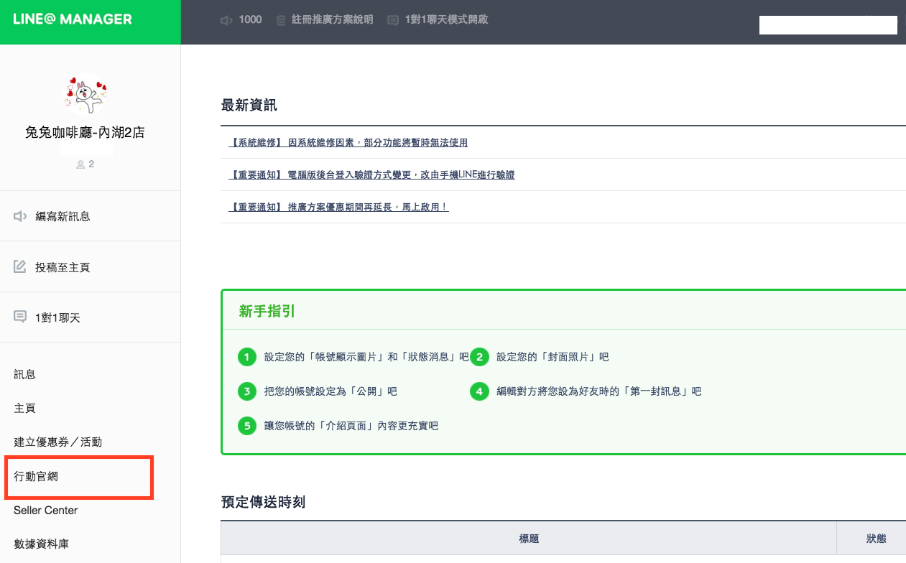Select 建立優惠券／活動 in sidebar
The image size is (906, 563).
click(58, 442)
